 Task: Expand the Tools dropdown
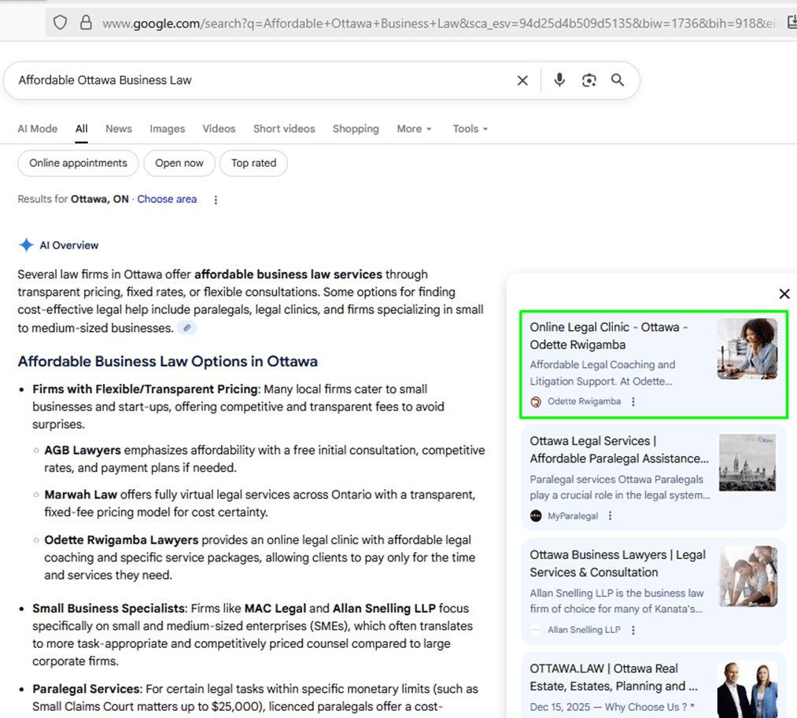[470, 129]
